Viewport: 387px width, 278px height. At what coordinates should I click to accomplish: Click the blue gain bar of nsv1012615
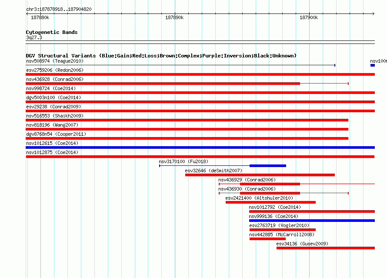click(200, 147)
